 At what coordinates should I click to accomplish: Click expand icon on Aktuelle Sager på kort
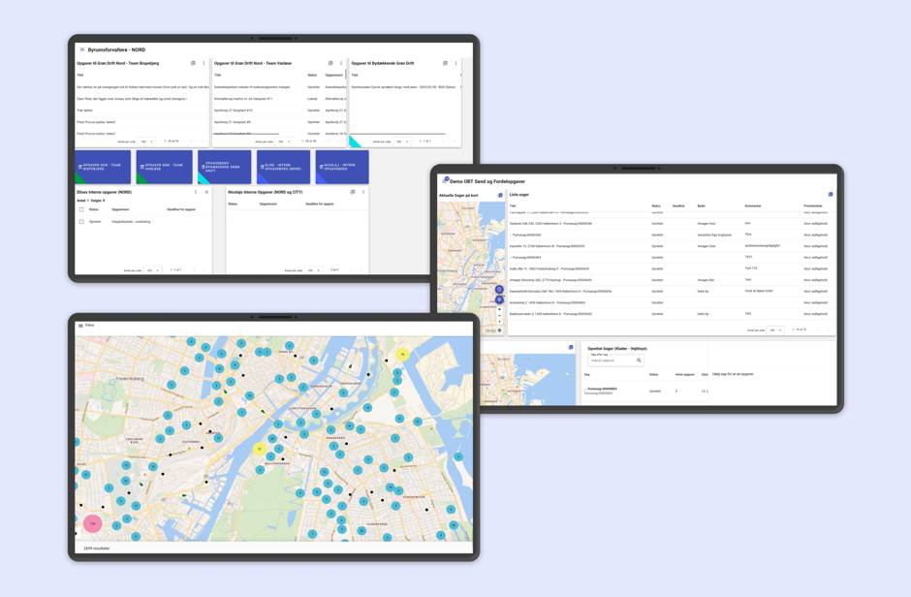[x=500, y=196]
